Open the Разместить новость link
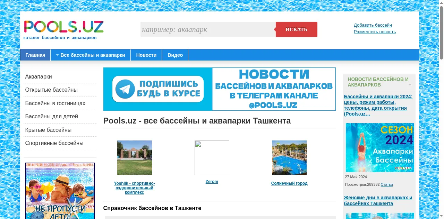Viewport: 444px width, 219px height. 375,32
